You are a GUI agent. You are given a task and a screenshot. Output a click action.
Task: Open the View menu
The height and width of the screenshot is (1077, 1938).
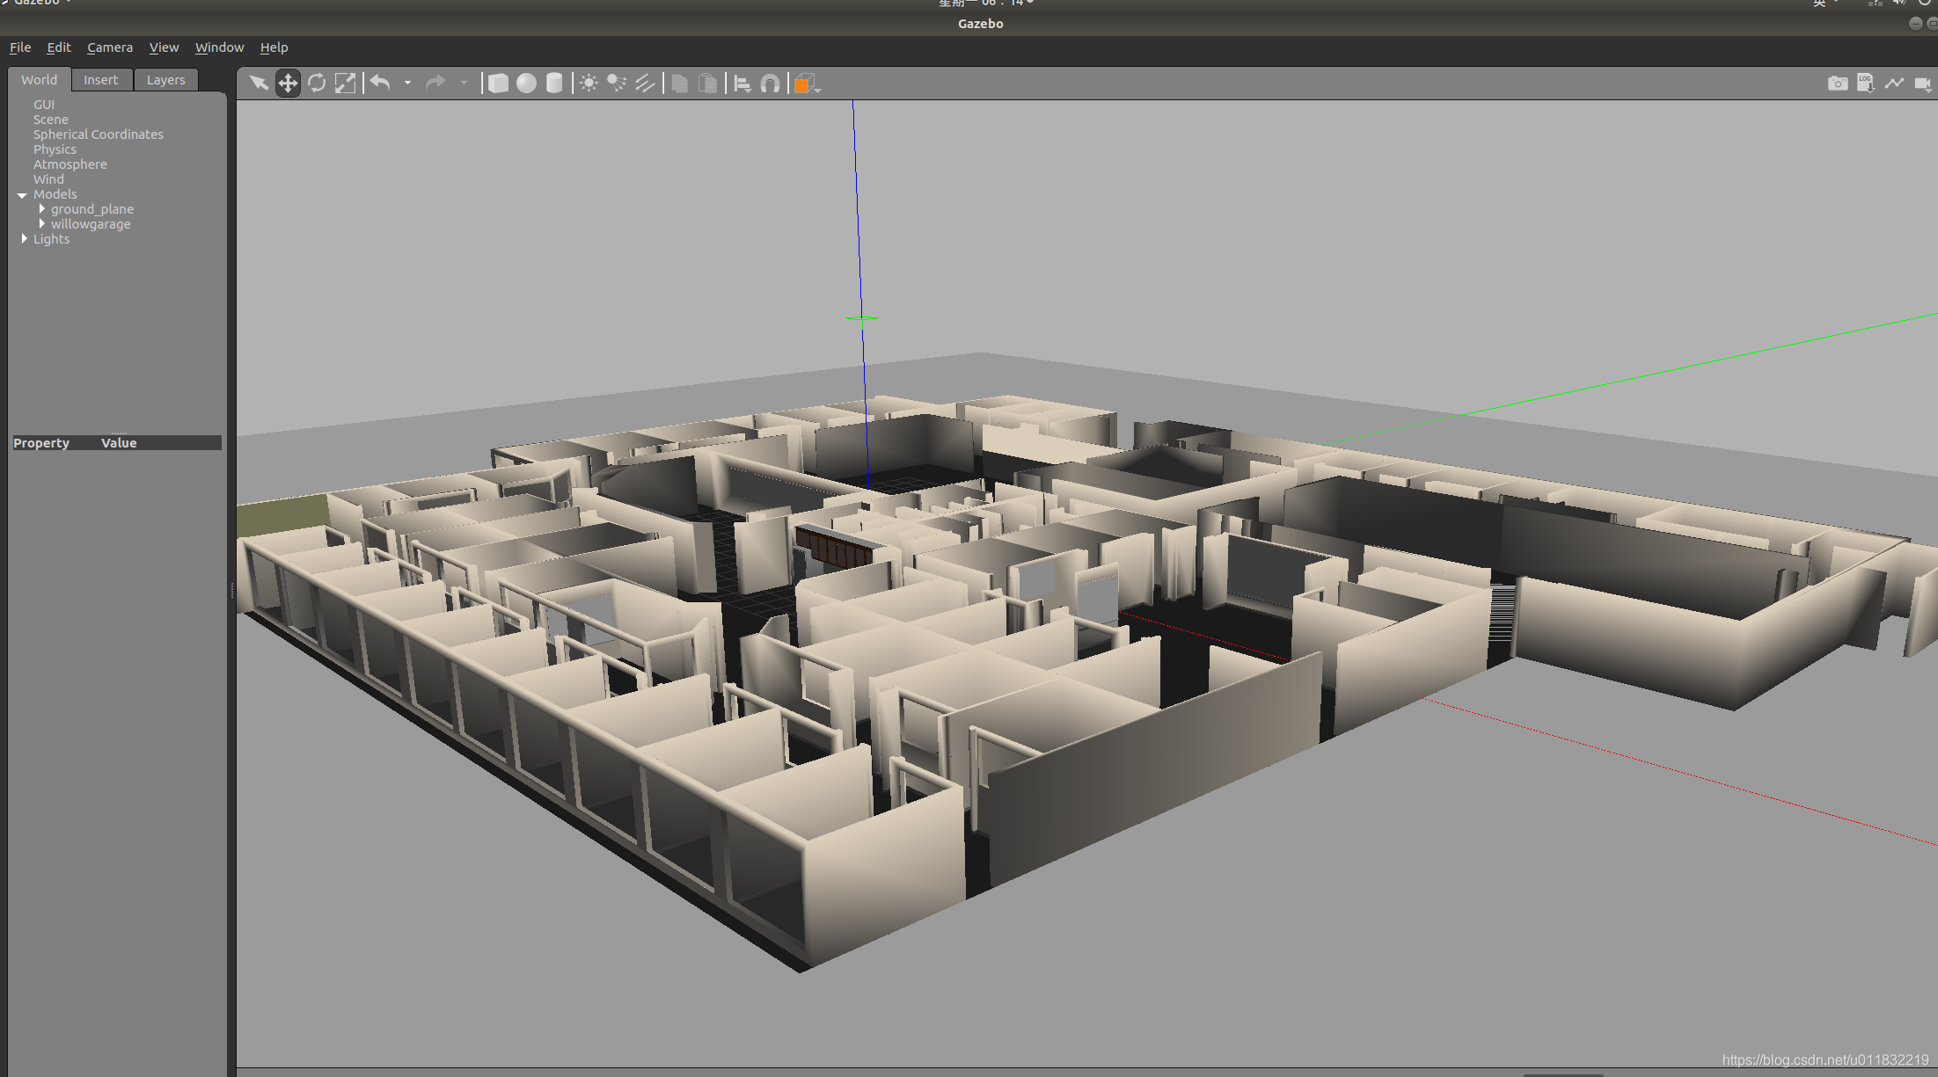pos(164,47)
